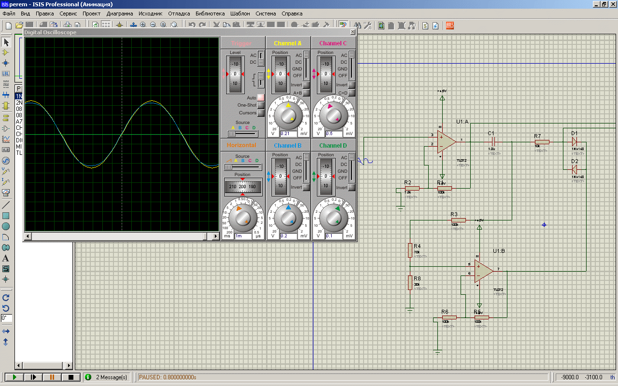The width and height of the screenshot is (618, 386).
Task: Open the Terminals mode tool
Action: (6, 117)
